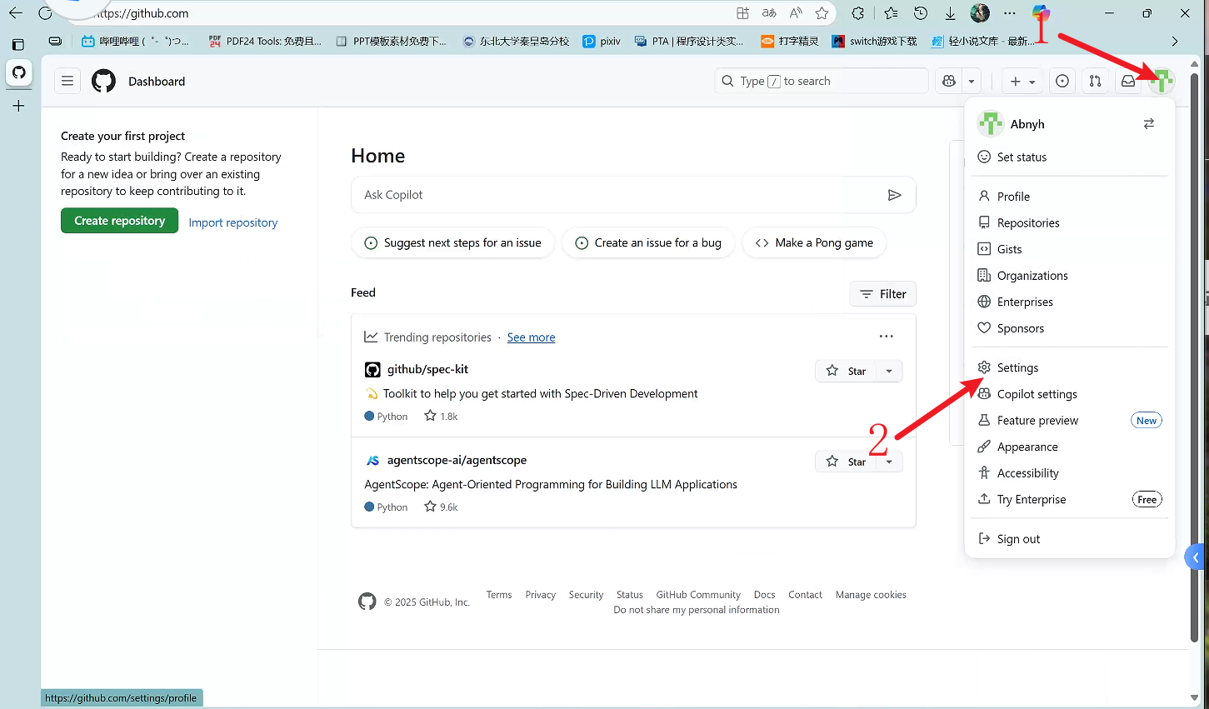The height and width of the screenshot is (709, 1209).
Task: Open the tab actions icon in the vertical sidebar
Action: click(18, 44)
